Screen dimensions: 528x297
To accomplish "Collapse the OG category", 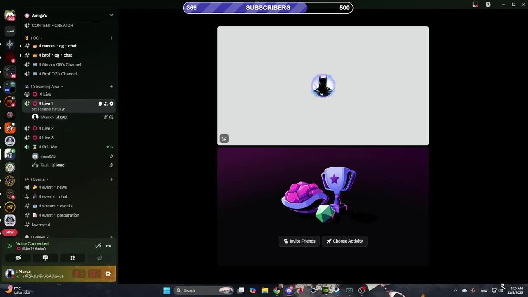I will pyautogui.click(x=36, y=38).
